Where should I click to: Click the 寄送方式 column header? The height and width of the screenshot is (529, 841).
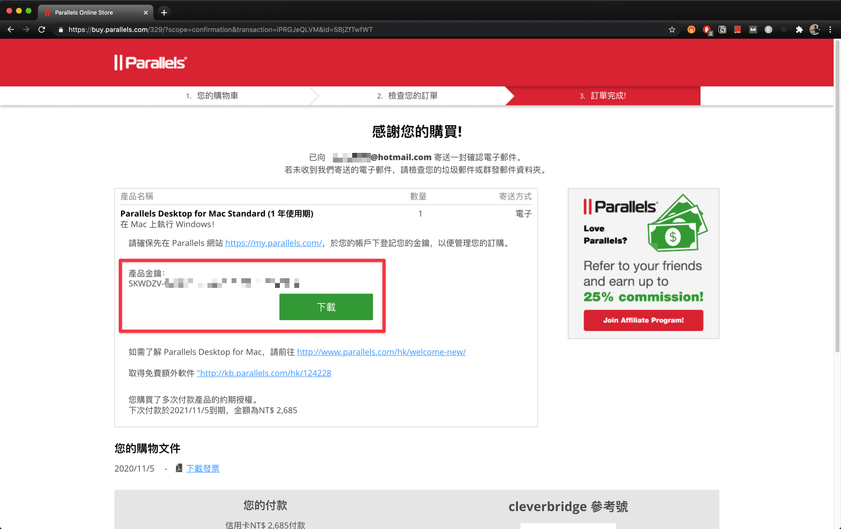[x=515, y=196]
